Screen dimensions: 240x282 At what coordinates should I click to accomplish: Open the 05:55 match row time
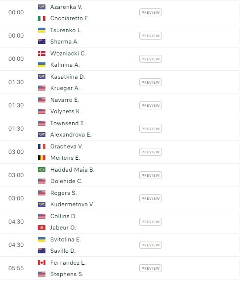(x=16, y=268)
